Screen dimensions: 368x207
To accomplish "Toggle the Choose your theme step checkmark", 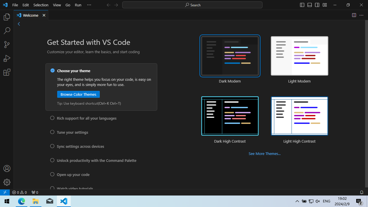I will [x=53, y=70].
